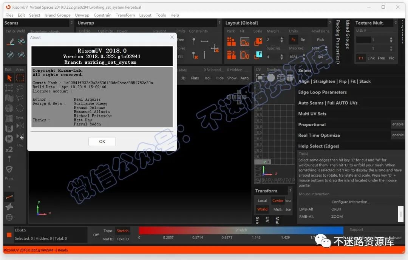Click the Pack islands icon in Layout

click(x=231, y=42)
